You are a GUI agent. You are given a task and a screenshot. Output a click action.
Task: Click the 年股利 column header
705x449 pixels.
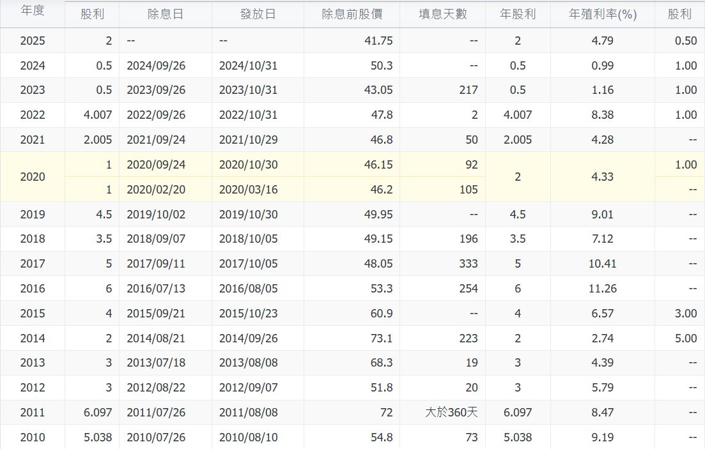518,15
